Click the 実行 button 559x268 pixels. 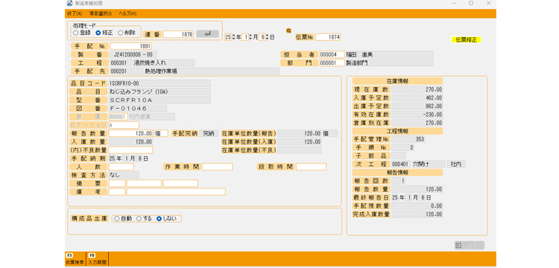tap(470, 246)
